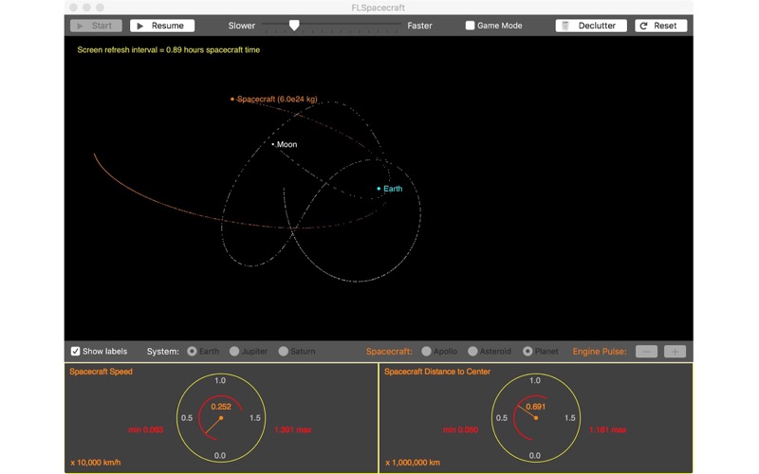The width and height of the screenshot is (759, 474).
Task: Click the Distance to Center gauge dial
Action: (x=535, y=417)
